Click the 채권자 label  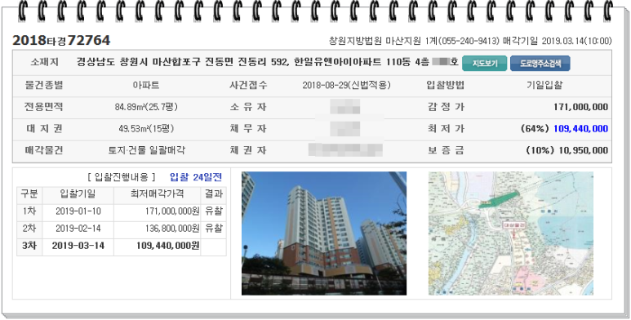pos(248,150)
